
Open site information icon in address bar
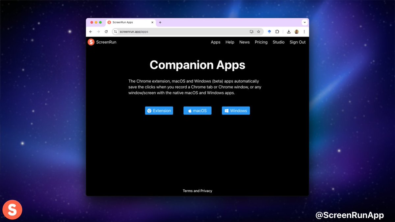[x=116, y=32]
